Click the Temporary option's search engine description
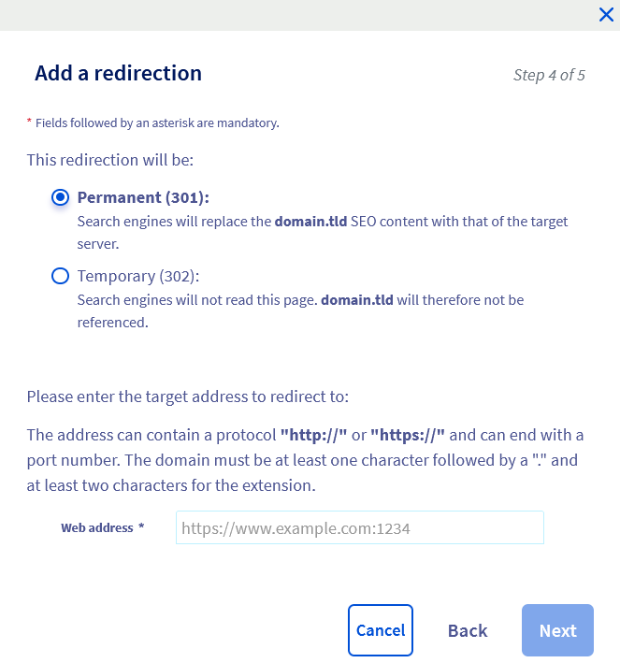Screen dimensions: 620x663 [299, 309]
